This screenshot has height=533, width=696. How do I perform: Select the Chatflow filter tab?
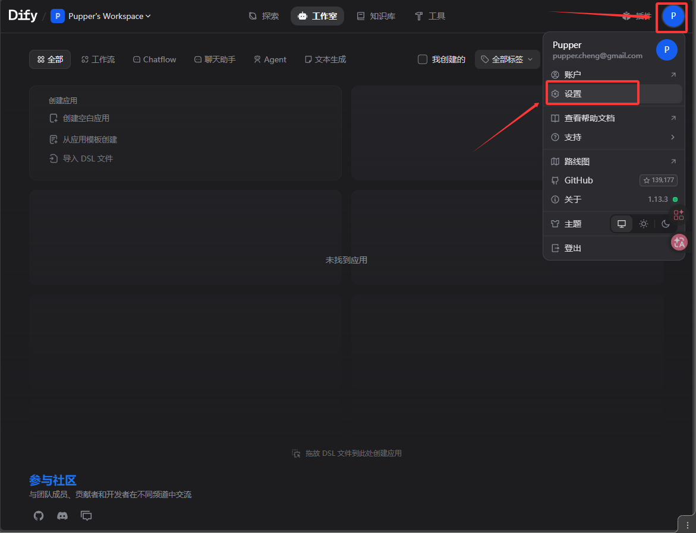(155, 59)
